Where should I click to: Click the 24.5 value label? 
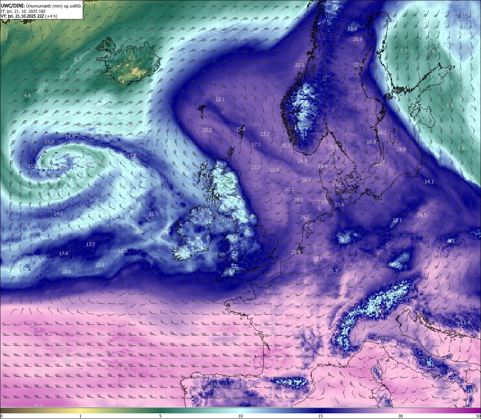click(x=422, y=215)
